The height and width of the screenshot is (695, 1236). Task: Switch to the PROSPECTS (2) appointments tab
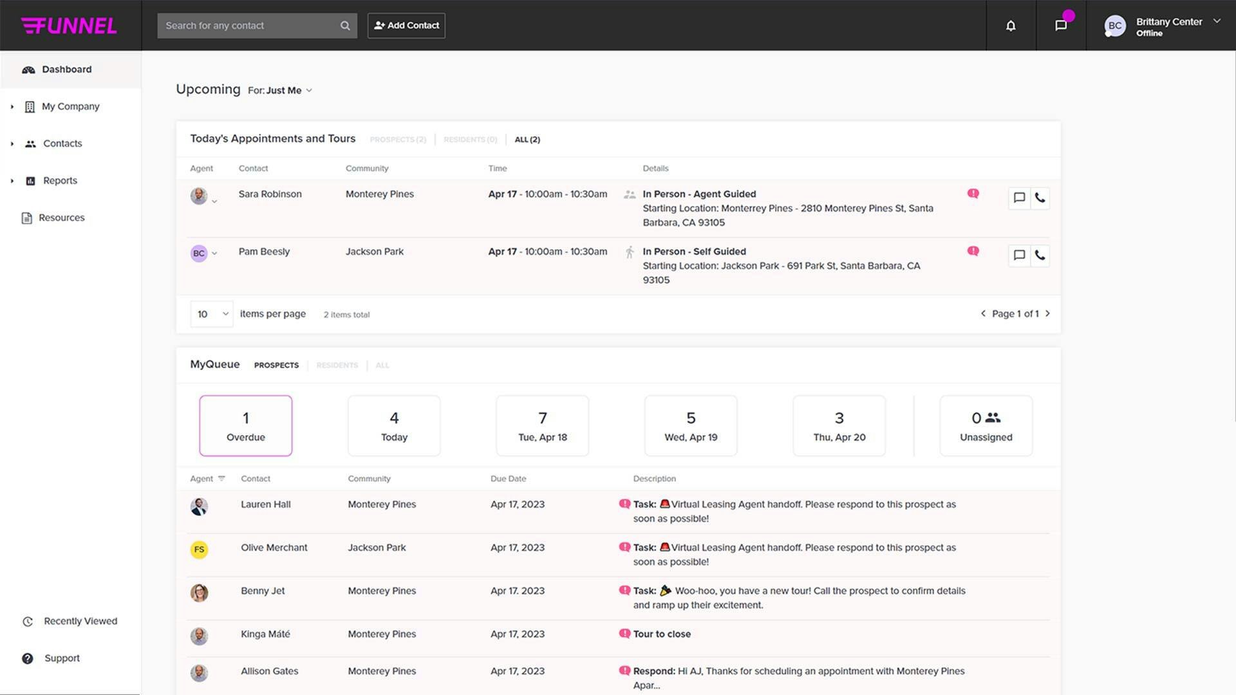pyautogui.click(x=397, y=139)
